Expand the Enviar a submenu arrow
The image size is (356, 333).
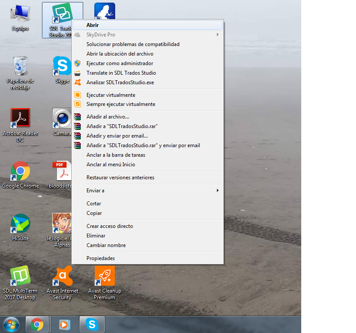click(217, 190)
